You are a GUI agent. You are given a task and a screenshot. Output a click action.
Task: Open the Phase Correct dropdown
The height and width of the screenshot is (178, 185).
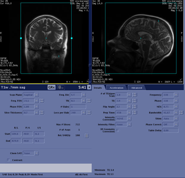point(176,125)
